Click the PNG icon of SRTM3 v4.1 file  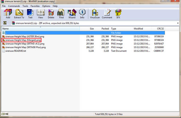[x=4, y=44]
